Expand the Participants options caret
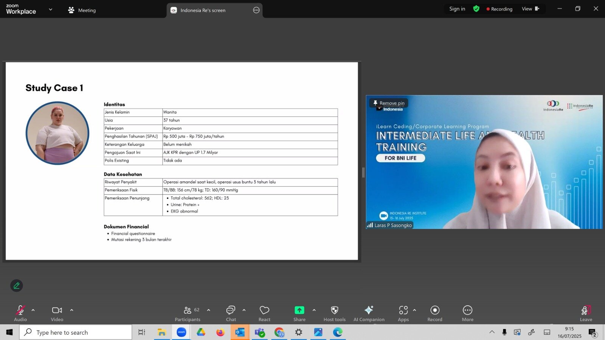This screenshot has width=605, height=340. pyautogui.click(x=209, y=310)
